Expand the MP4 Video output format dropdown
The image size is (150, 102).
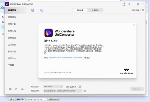point(53,86)
